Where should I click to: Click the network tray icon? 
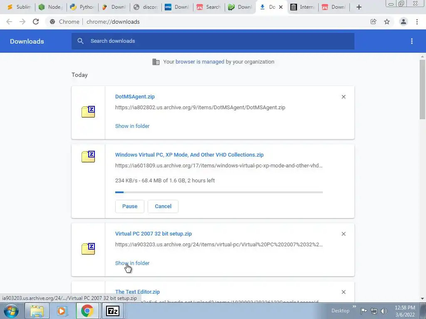pyautogui.click(x=374, y=311)
